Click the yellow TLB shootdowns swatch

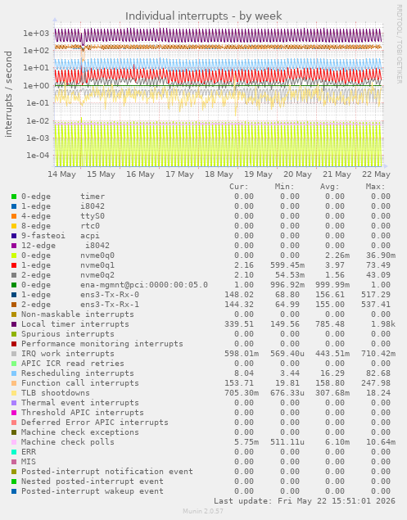[x=14, y=393]
